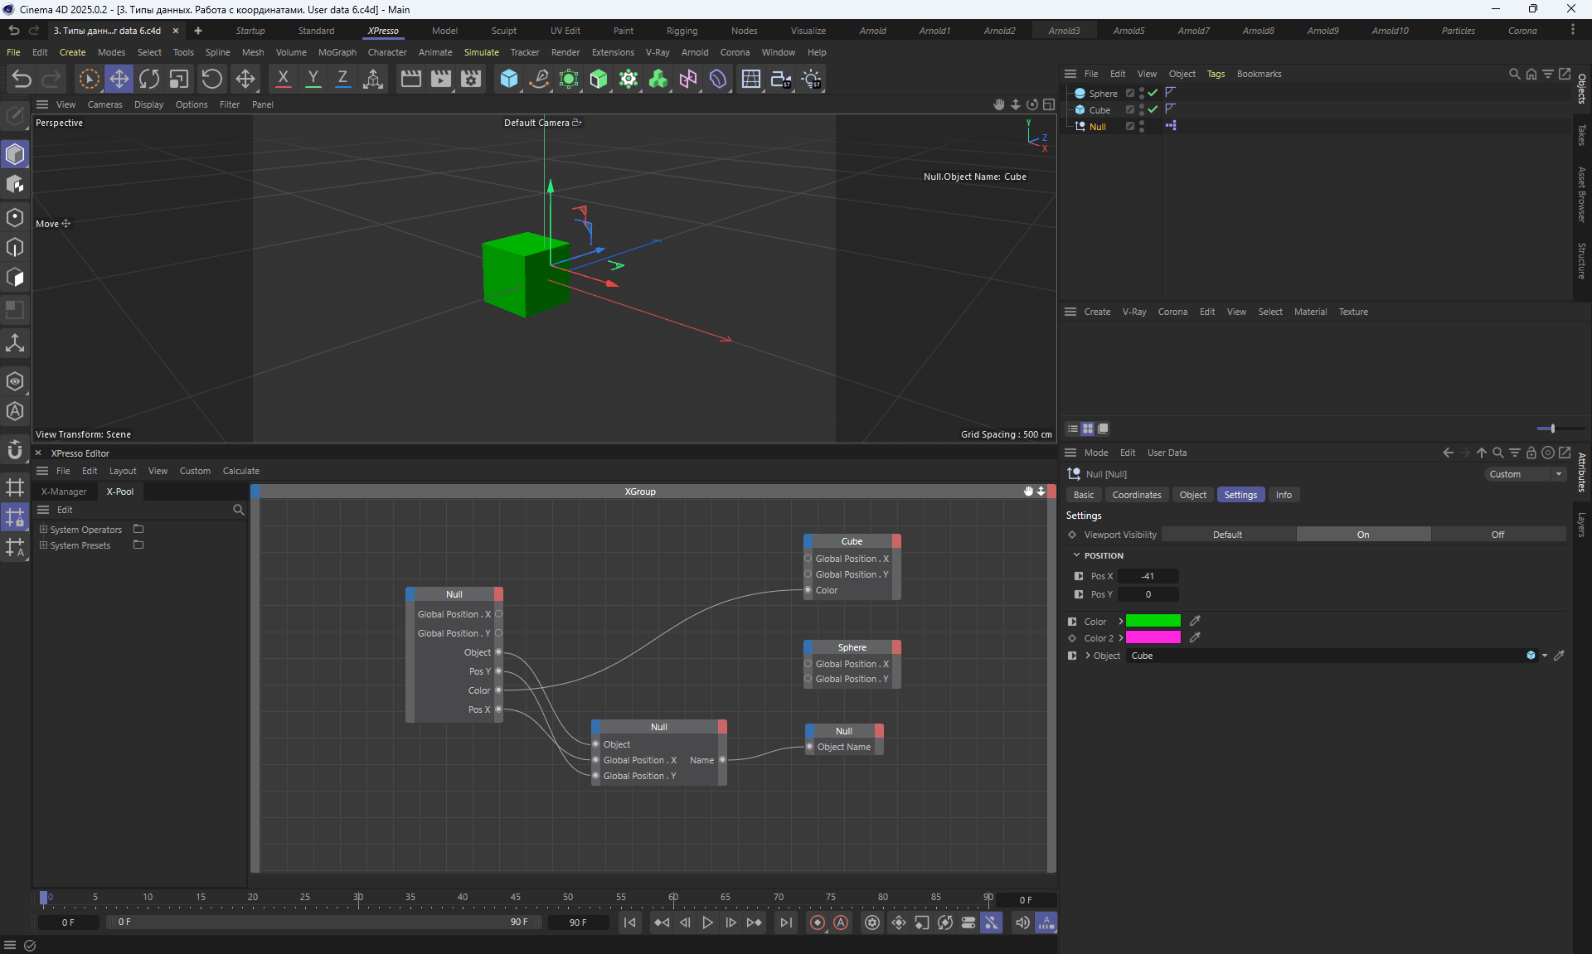Screen dimensions: 1592x954
Task: Click the Pos X input field
Action: (1148, 576)
